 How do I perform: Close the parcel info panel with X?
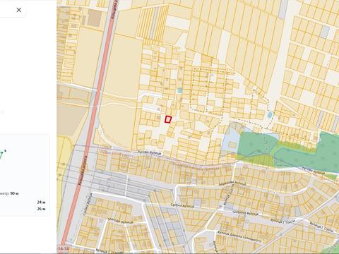click(x=19, y=10)
